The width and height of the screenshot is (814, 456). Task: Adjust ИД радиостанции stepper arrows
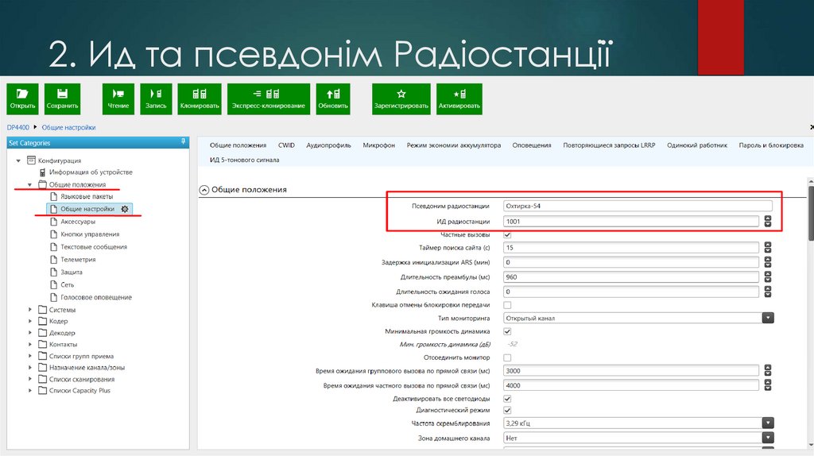768,222
